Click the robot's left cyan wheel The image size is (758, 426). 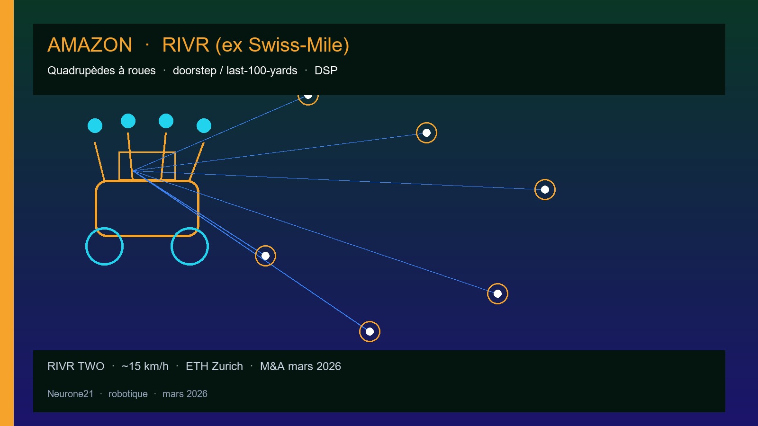[x=104, y=246]
